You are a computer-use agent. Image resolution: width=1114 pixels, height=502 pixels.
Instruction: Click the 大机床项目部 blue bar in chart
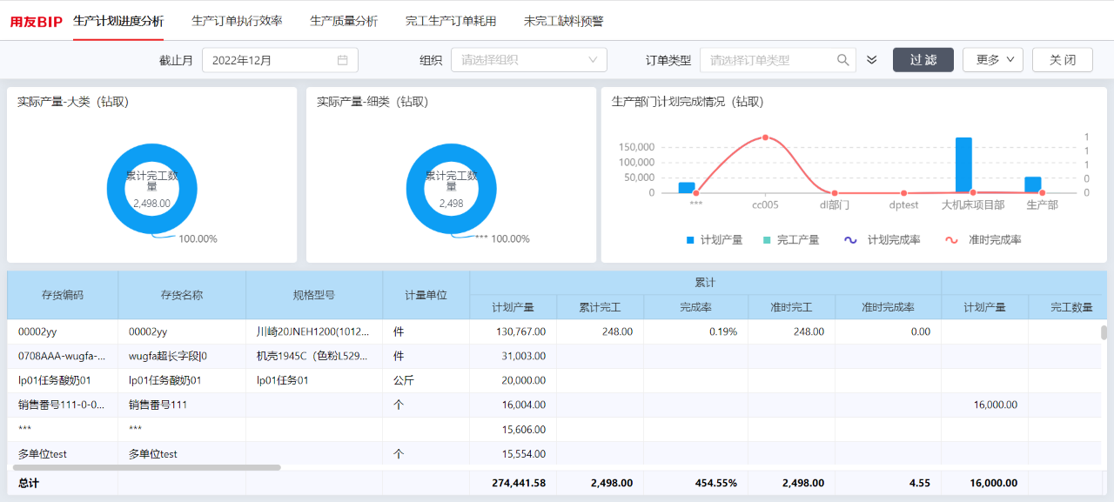point(963,165)
